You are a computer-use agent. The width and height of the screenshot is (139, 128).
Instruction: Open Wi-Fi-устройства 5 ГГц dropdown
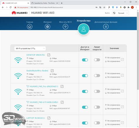point(30,49)
